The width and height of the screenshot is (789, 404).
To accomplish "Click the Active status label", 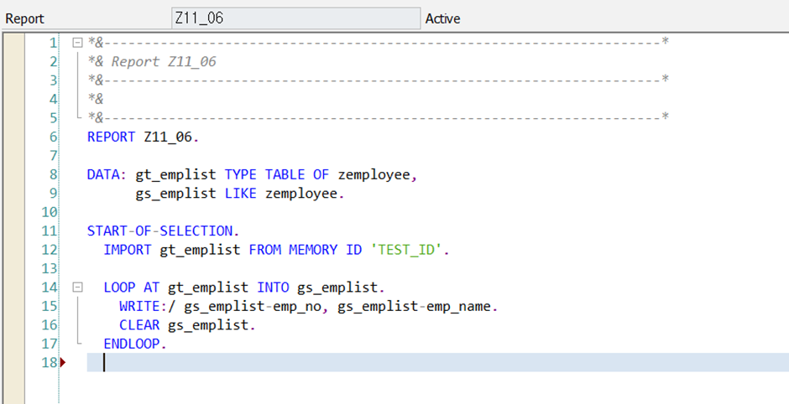I will pyautogui.click(x=442, y=18).
